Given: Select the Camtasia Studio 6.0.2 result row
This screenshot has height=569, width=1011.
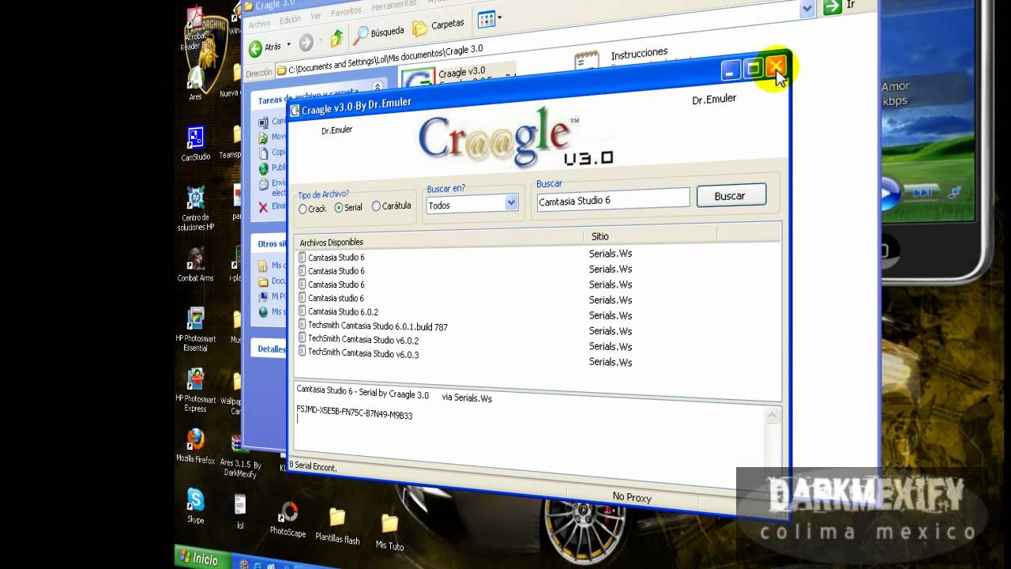Looking at the screenshot, I should (x=344, y=311).
